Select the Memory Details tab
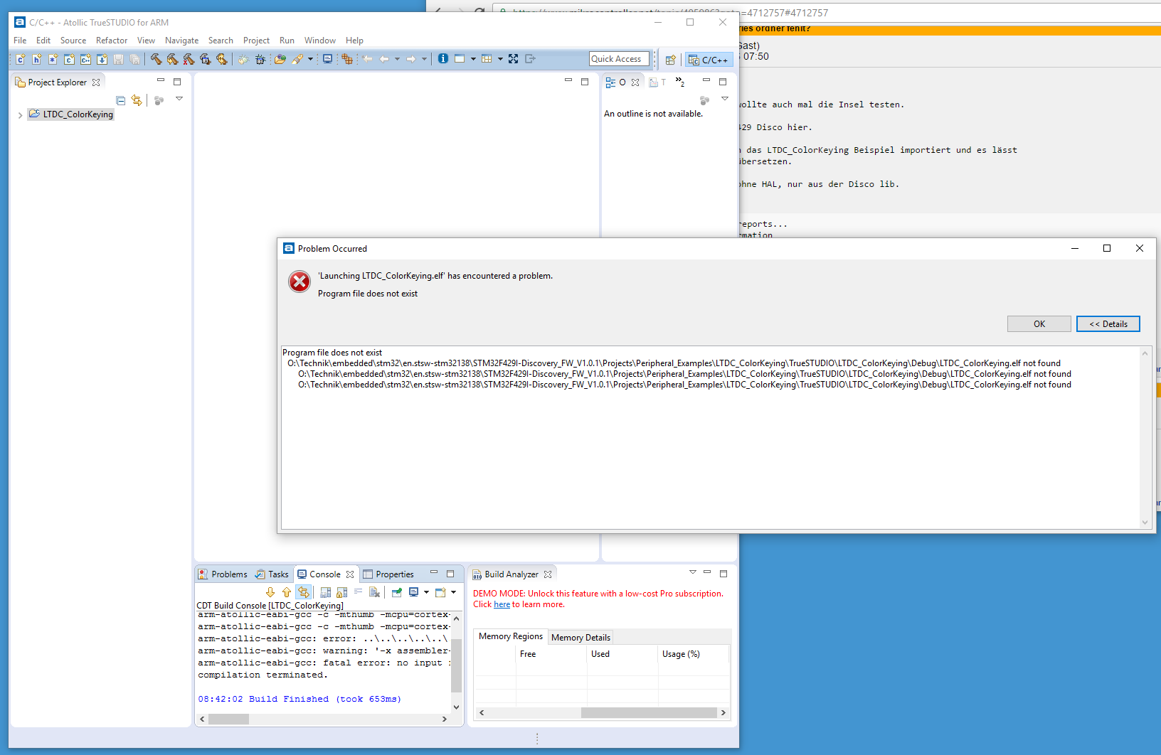The width and height of the screenshot is (1161, 755). 580,638
